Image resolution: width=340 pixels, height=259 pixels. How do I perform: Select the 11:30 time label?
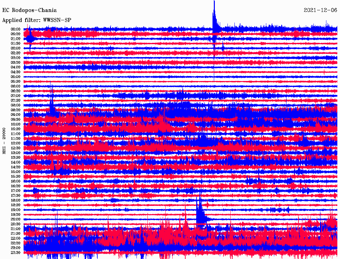tap(16, 138)
